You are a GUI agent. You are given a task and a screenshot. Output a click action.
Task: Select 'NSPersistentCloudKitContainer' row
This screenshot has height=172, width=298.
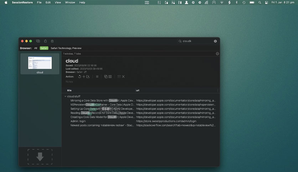(141, 104)
